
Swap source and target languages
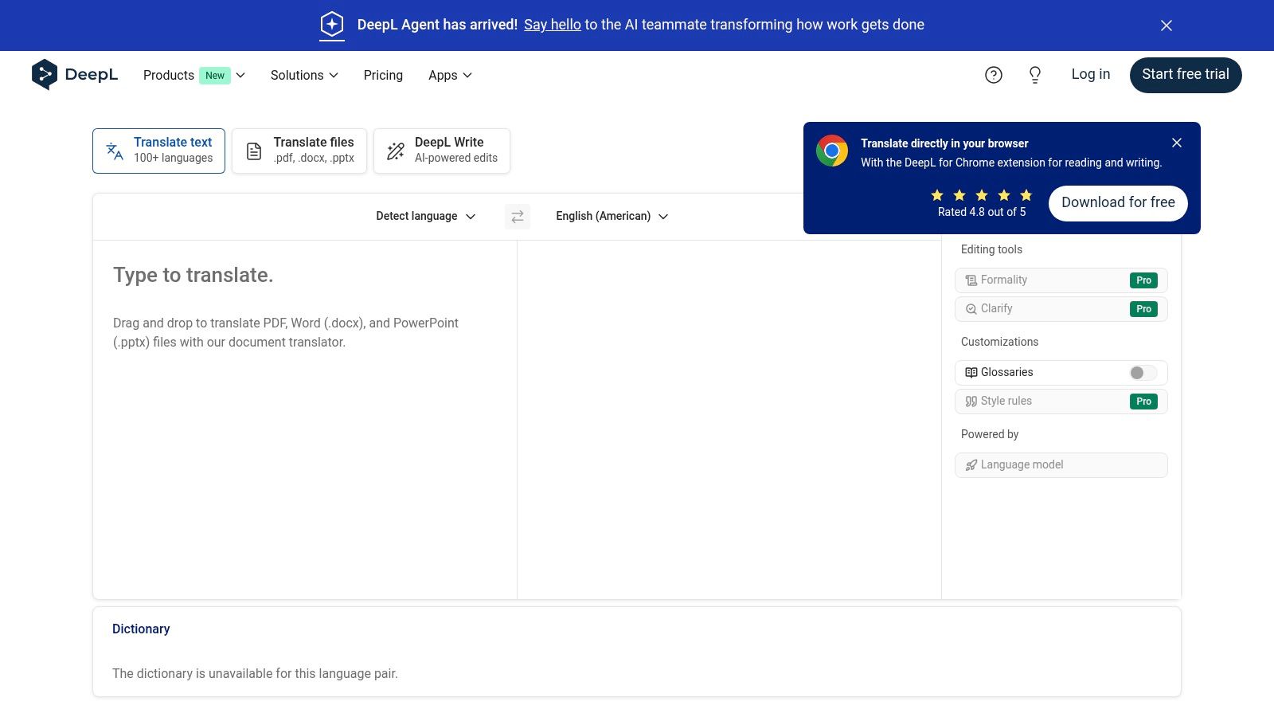pyautogui.click(x=517, y=217)
